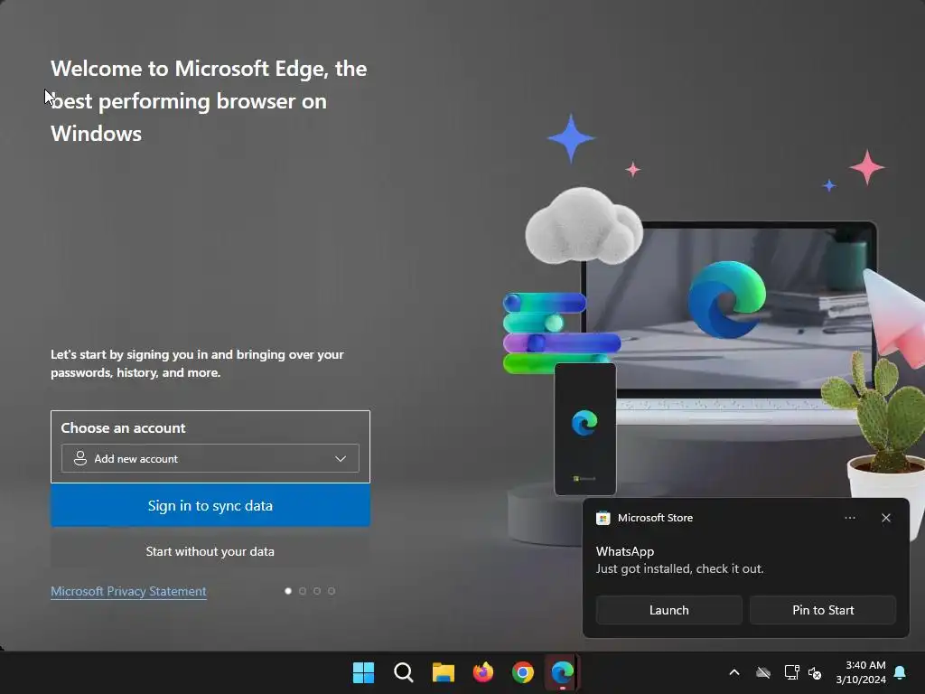925x694 pixels.
Task: Open network status tray icon
Action: [x=791, y=672]
